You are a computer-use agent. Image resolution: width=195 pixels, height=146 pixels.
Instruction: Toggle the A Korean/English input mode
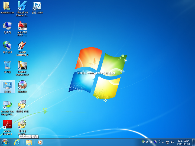[147, 142]
